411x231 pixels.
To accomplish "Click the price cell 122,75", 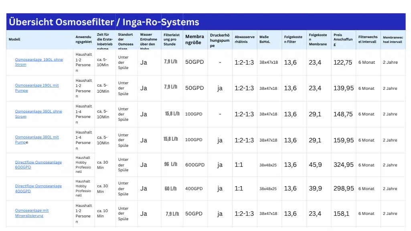I will 342,63.
